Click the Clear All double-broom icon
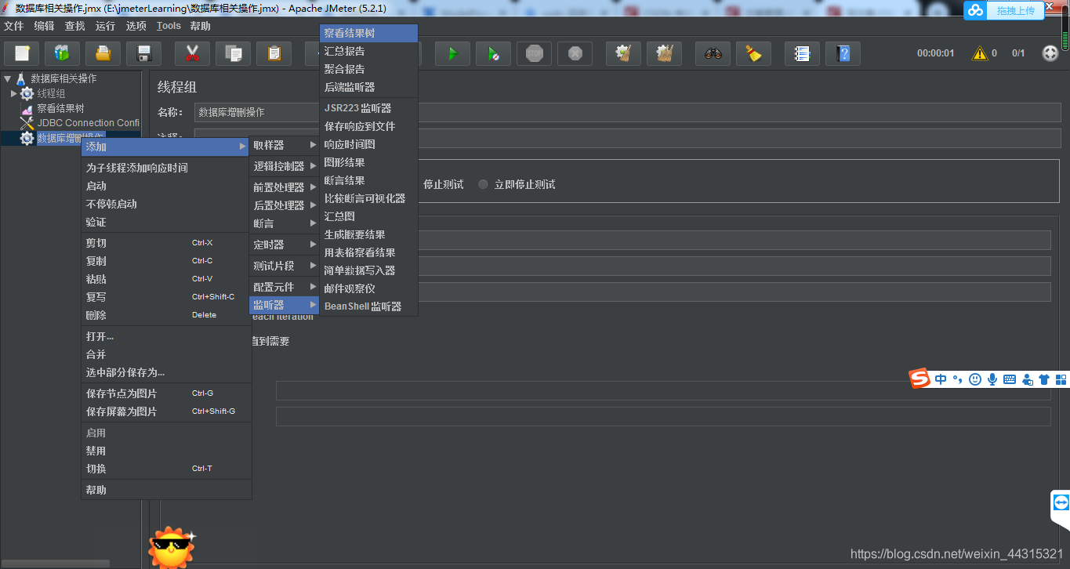Image resolution: width=1070 pixels, height=569 pixels. tap(664, 53)
